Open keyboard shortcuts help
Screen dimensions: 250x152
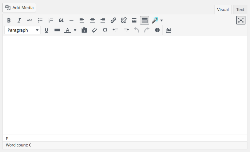pyautogui.click(x=157, y=30)
